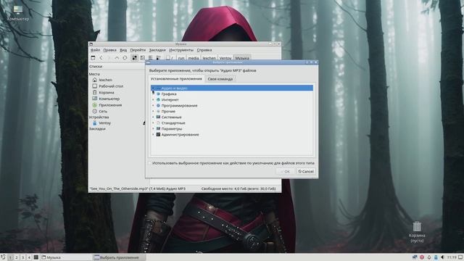
Task: Expand the 'Параметры' category
Action: coord(153,129)
